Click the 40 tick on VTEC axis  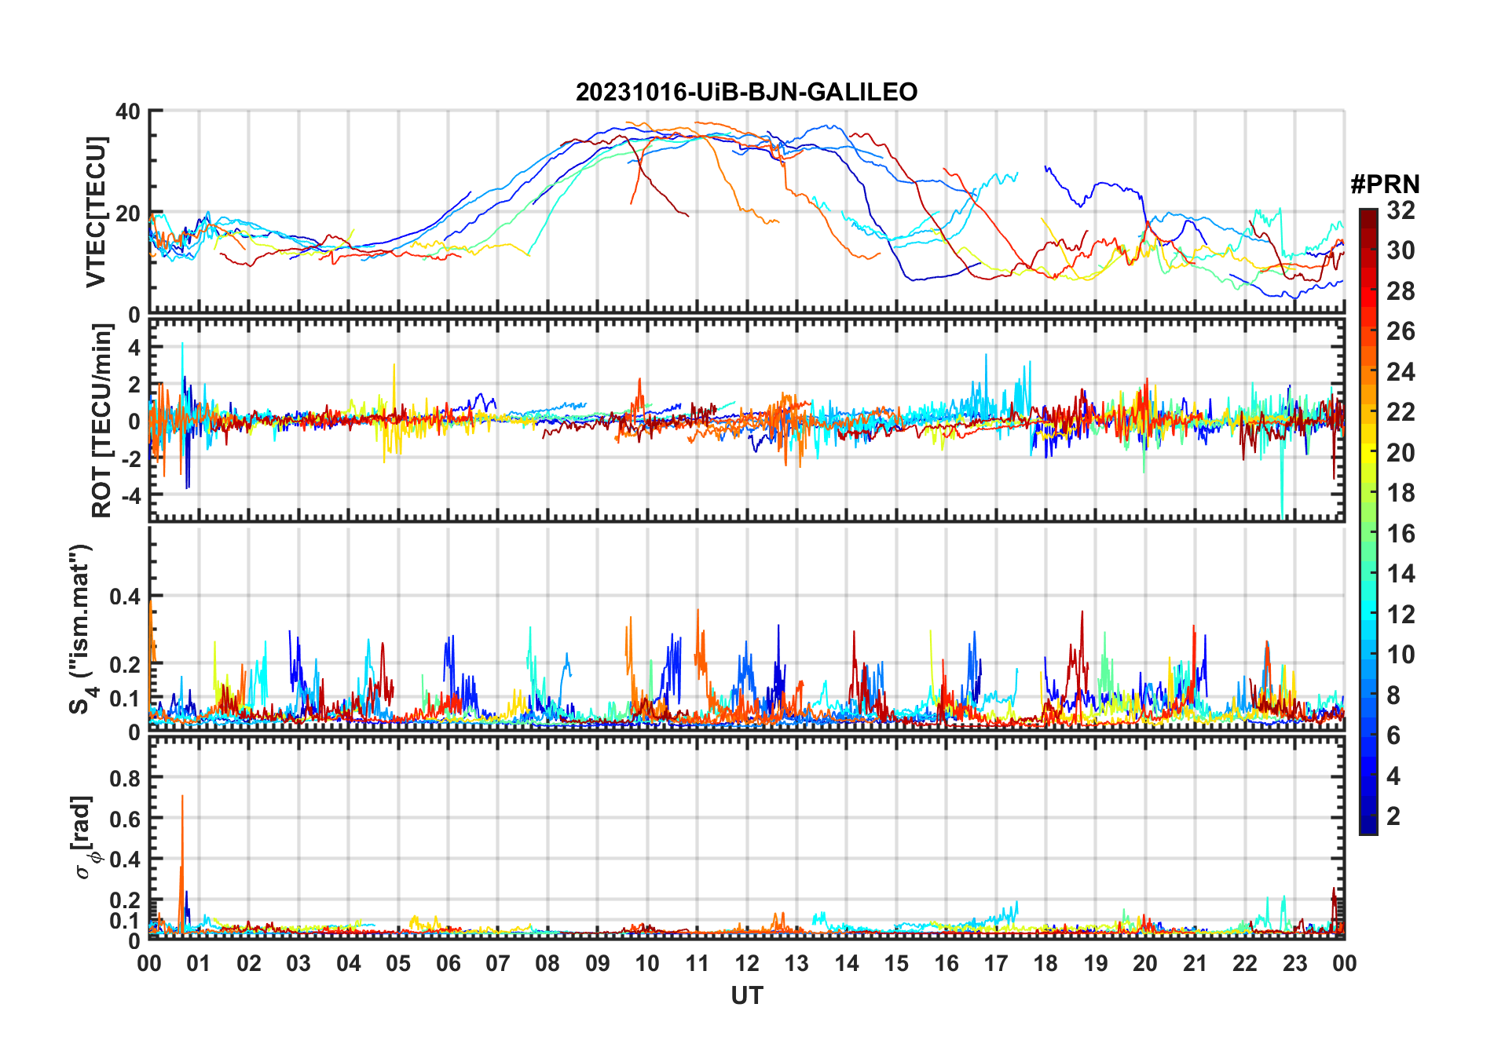pos(128,111)
